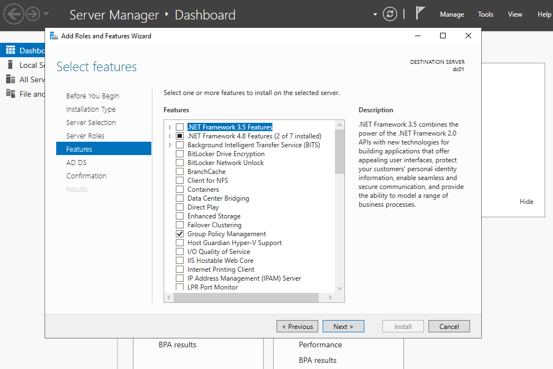This screenshot has width=553, height=369.
Task: Click the Server Manager forward arrow icon
Action: (x=33, y=14)
